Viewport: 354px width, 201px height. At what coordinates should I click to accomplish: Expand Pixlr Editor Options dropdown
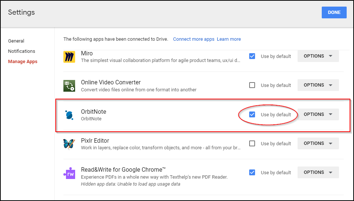(x=318, y=143)
